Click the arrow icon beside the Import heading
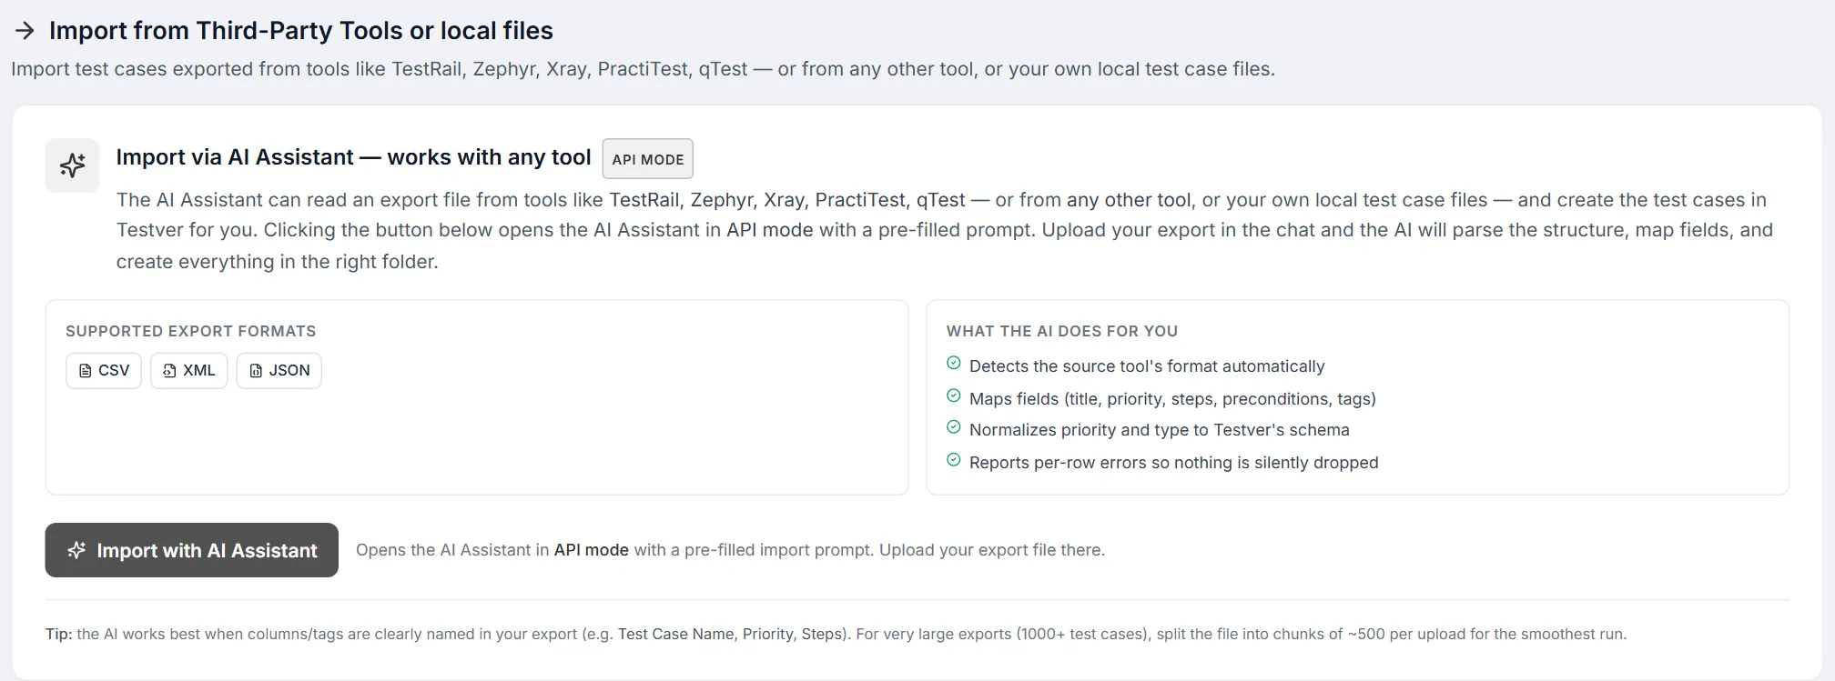Viewport: 1835px width, 681px height. [x=25, y=31]
